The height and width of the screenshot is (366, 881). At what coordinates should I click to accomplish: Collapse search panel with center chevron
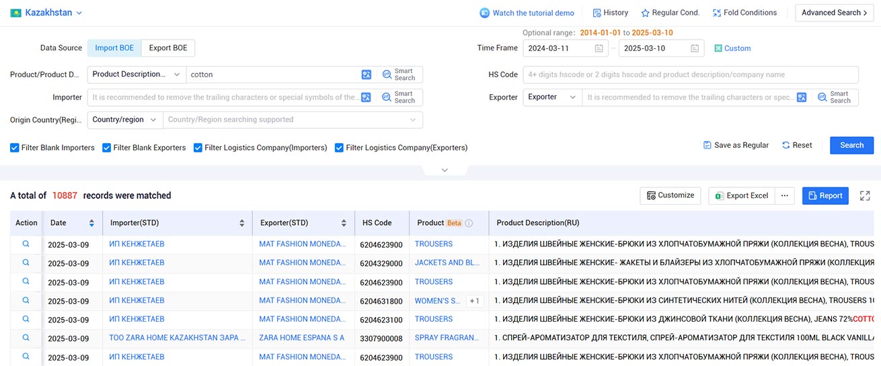point(445,170)
